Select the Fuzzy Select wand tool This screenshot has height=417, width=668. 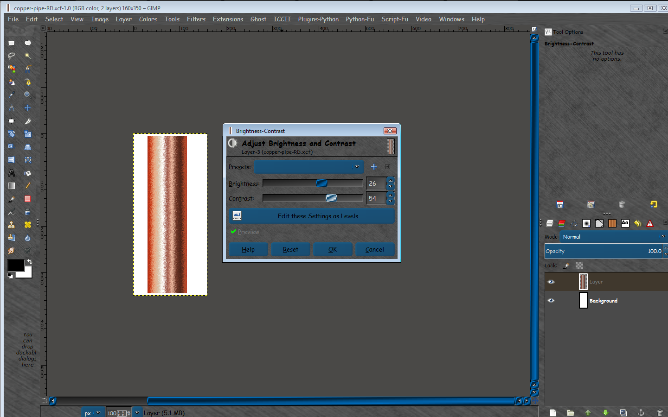28,56
